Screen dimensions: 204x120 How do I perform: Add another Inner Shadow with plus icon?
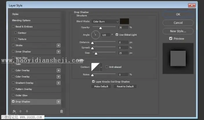[58, 52]
